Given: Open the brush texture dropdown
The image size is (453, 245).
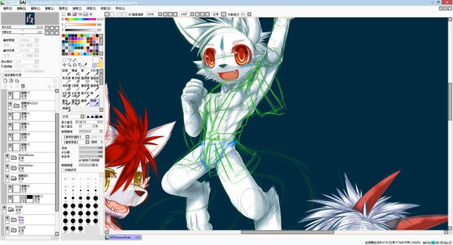Looking at the screenshot, I should [87, 142].
